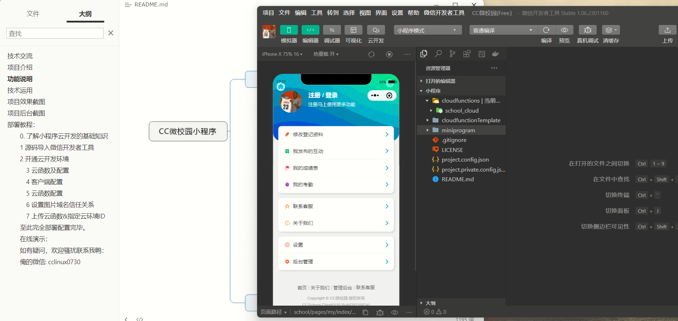Screen dimensions: 678x321
Task: Tap 后台管理 in the simulator
Action: pos(336,262)
